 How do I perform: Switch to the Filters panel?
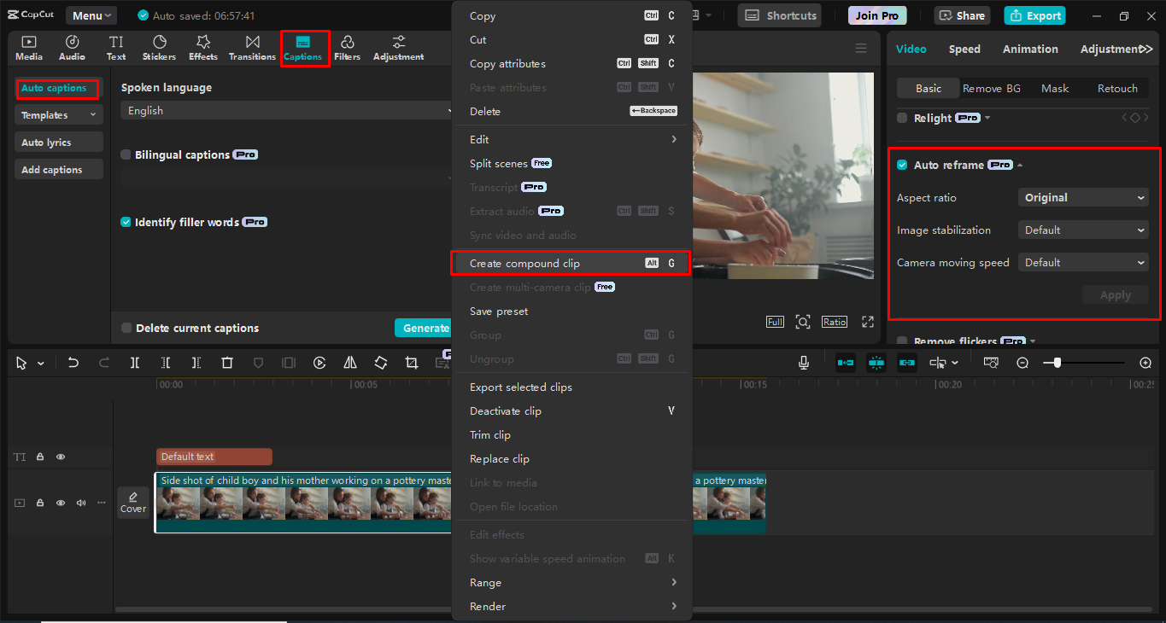(347, 47)
